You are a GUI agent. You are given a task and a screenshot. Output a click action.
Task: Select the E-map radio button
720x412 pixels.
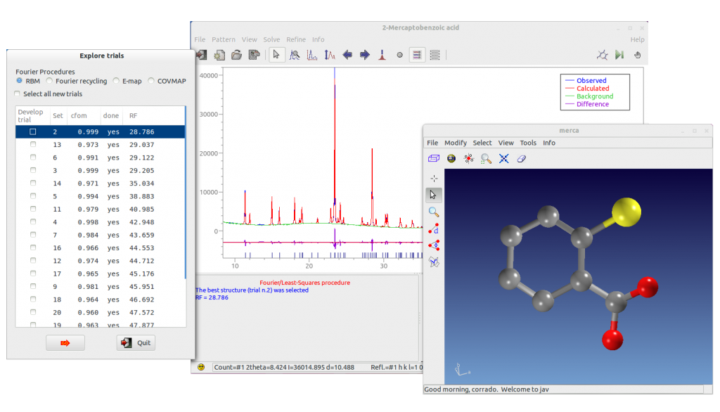(x=116, y=81)
